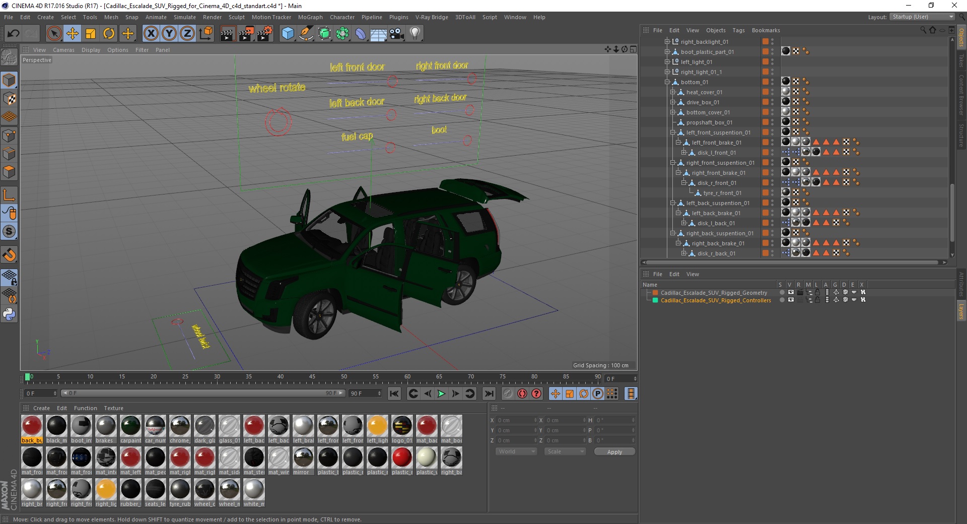Collapse left_back_suspention_01 node

point(672,203)
